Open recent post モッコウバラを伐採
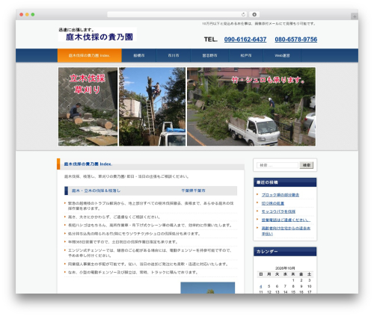Screen dimensions: 374x316 [278, 211]
